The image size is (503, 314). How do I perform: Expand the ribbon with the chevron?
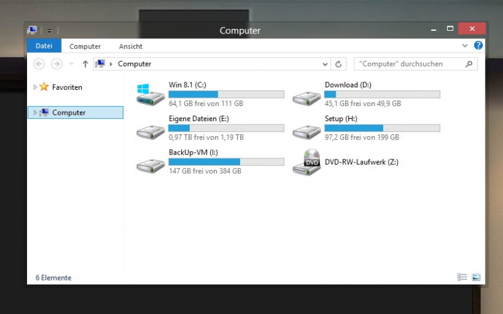(x=465, y=45)
